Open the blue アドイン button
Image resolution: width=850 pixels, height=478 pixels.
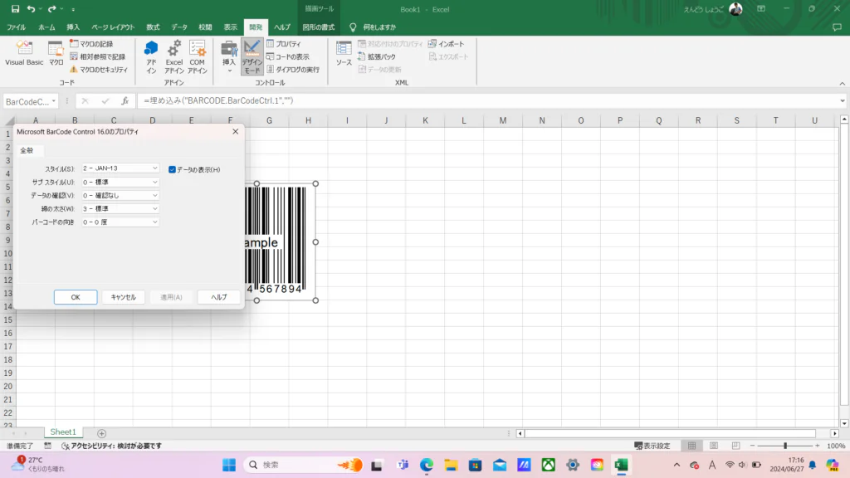tap(151, 56)
